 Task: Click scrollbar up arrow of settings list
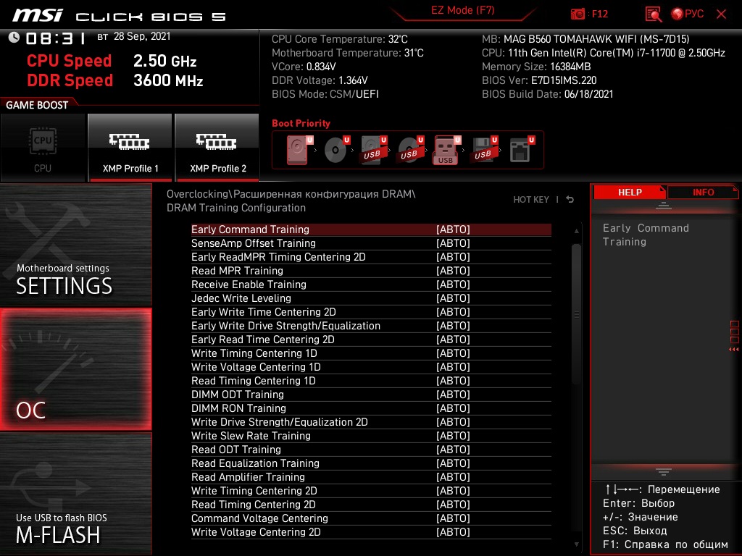coord(576,231)
